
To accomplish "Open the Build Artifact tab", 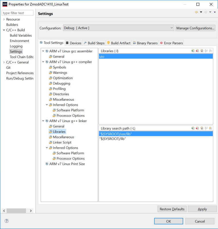I will [118, 43].
